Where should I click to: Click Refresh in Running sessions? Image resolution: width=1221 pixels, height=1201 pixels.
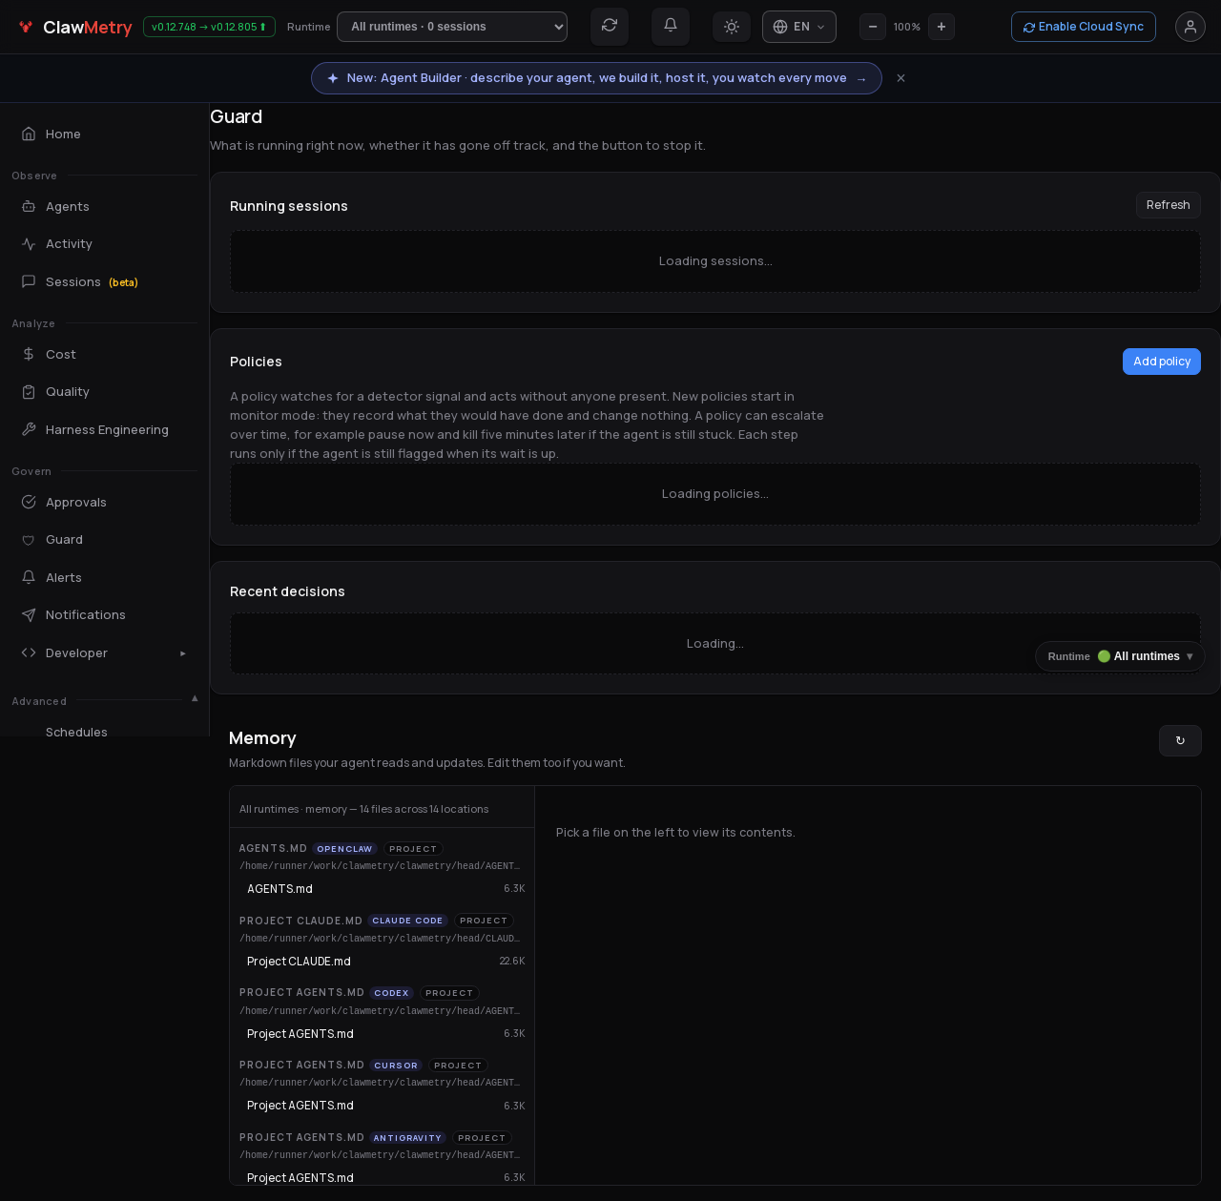(1169, 205)
